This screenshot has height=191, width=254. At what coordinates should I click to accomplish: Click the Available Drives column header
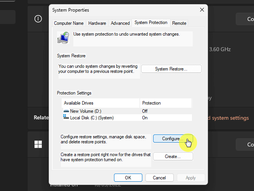100,103
